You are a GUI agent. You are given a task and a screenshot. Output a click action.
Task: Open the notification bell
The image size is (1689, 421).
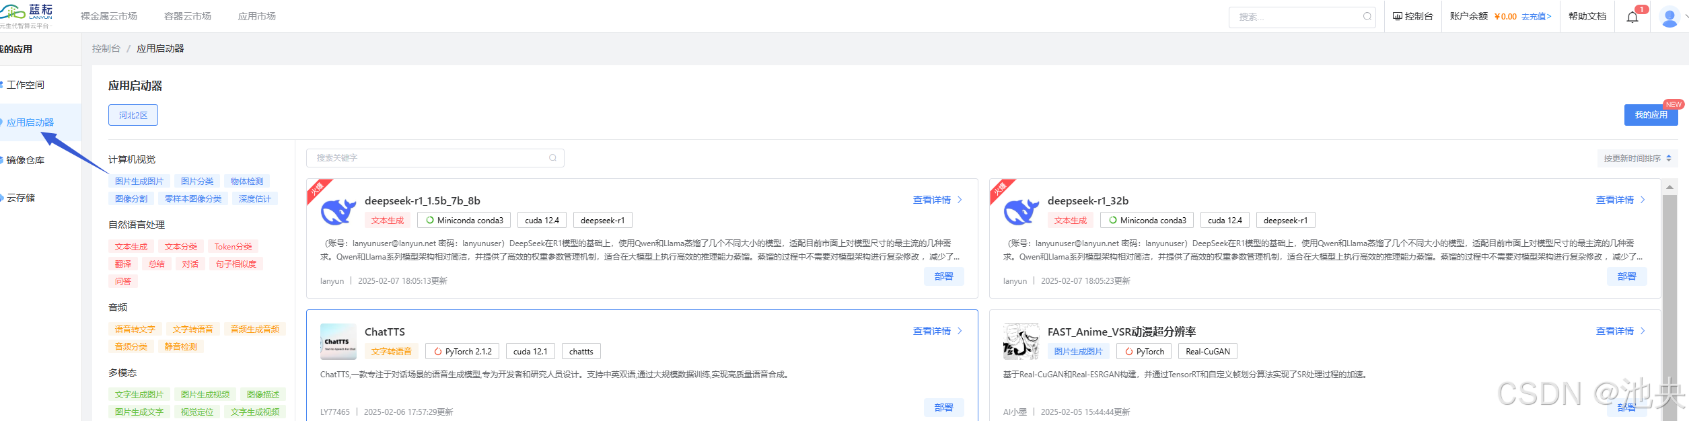pos(1632,17)
